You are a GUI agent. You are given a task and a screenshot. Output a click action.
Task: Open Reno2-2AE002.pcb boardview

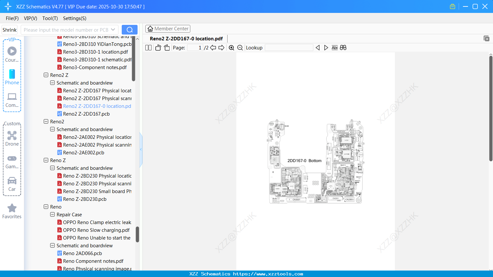click(84, 152)
